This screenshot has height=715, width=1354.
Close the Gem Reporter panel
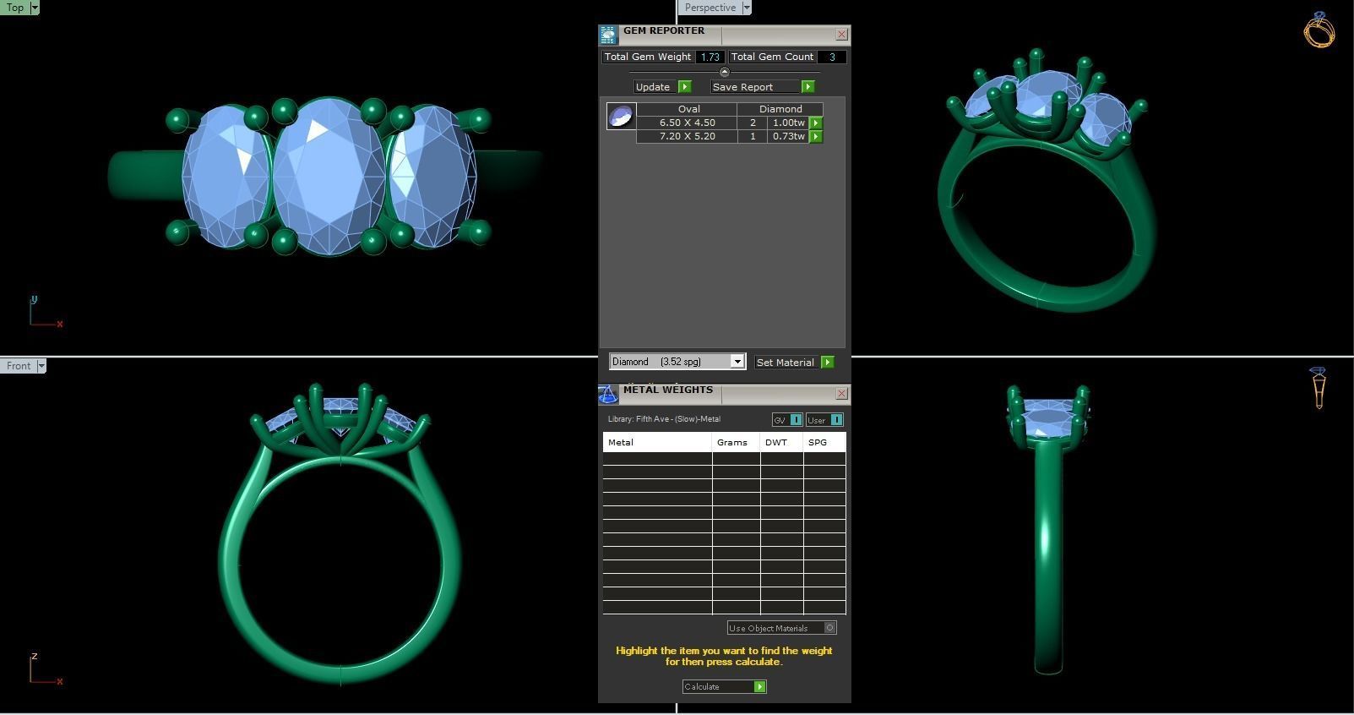tap(841, 35)
